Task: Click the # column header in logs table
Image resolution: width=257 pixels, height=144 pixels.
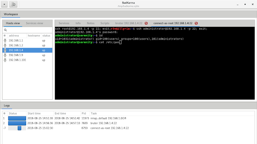Action: click(x=4, y=114)
